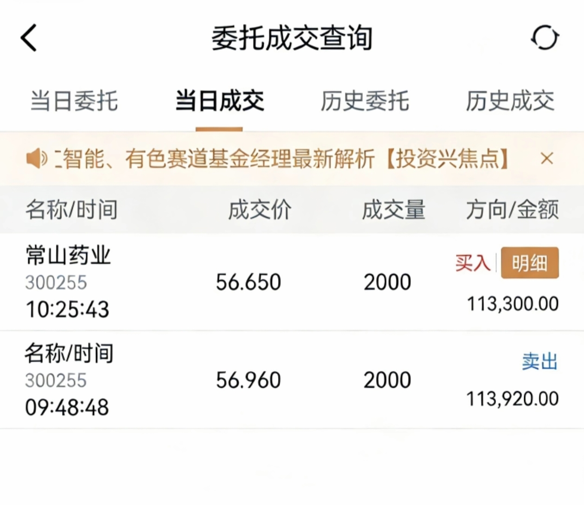Open the 常山药业 trade record
The height and width of the screenshot is (505, 584).
point(68,256)
